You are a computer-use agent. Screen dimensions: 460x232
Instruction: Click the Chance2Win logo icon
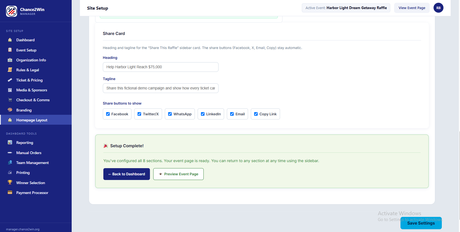(x=12, y=11)
